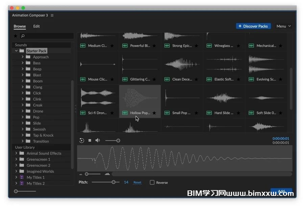Click the speaker volume icon
This screenshot has height=206, width=304.
[98, 140]
